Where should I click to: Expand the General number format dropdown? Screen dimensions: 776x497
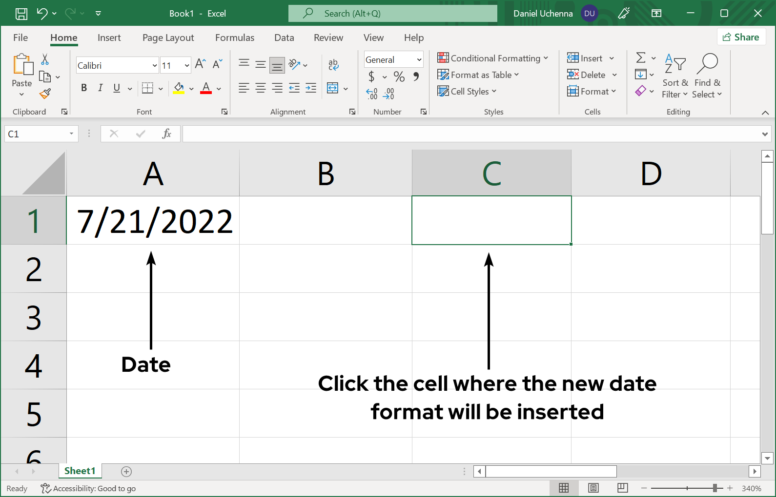coord(419,59)
